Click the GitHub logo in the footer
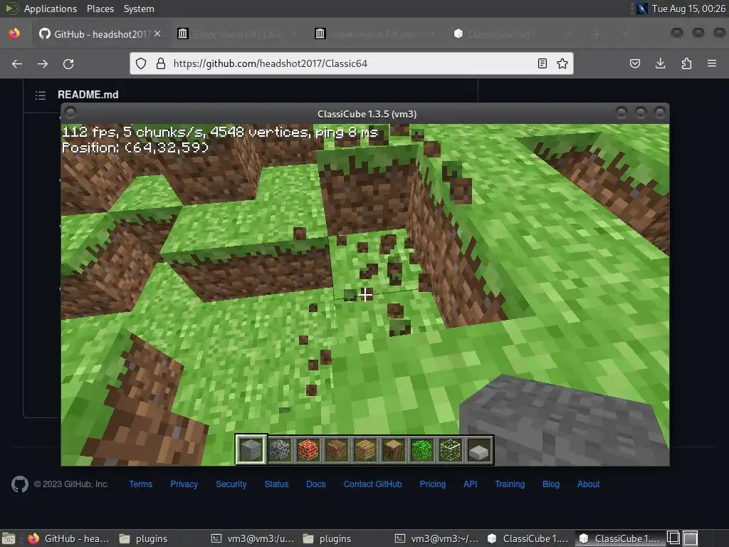Image resolution: width=729 pixels, height=547 pixels. pos(19,484)
